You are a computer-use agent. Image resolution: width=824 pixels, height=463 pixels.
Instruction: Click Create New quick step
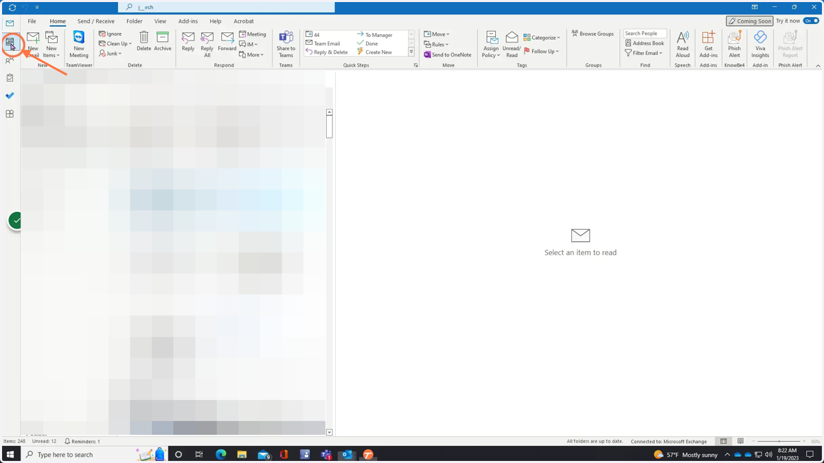click(x=374, y=52)
